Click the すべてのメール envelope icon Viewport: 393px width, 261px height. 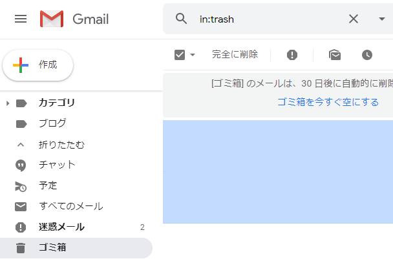coord(21,207)
